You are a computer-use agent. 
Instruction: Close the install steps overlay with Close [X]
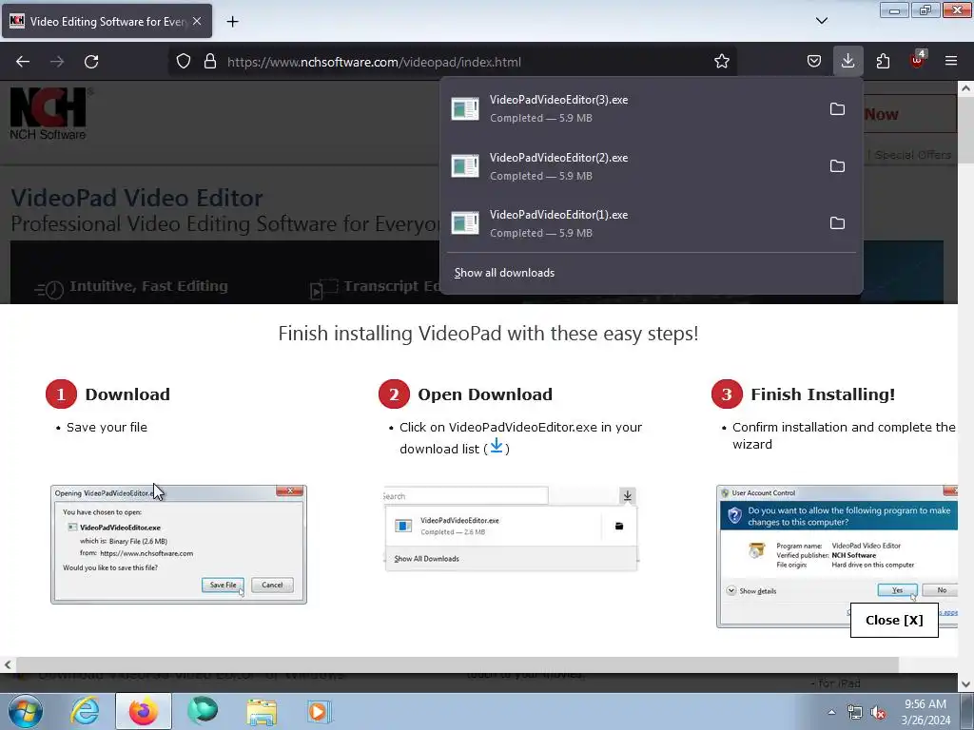click(x=894, y=620)
